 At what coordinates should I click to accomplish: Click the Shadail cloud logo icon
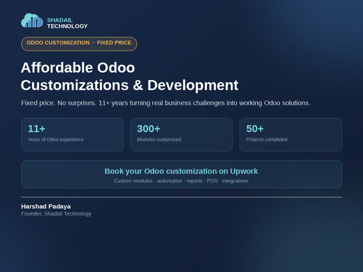[32, 21]
